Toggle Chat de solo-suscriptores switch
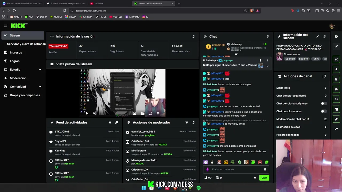 pos(324,103)
